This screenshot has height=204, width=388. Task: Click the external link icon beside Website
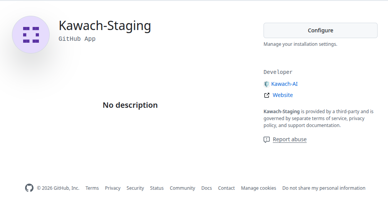tap(267, 95)
